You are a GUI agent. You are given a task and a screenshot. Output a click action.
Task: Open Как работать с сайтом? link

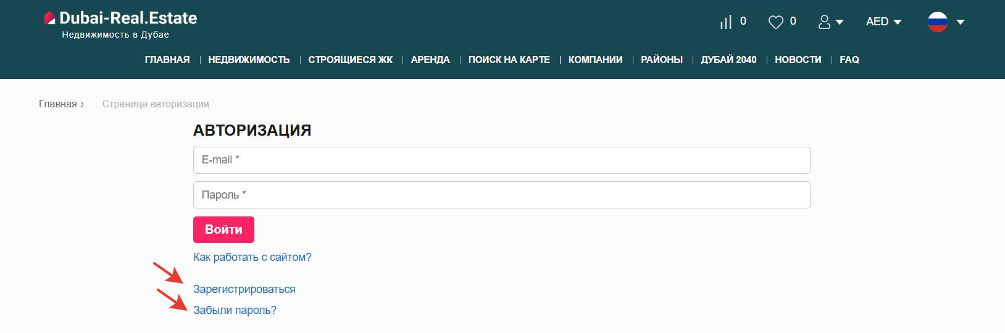click(252, 257)
